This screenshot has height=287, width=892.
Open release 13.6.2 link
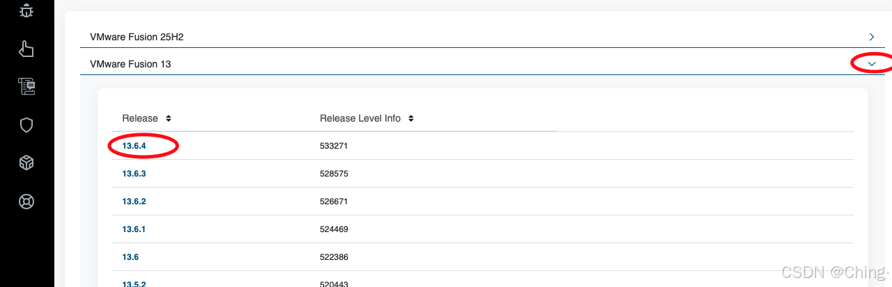click(x=134, y=202)
